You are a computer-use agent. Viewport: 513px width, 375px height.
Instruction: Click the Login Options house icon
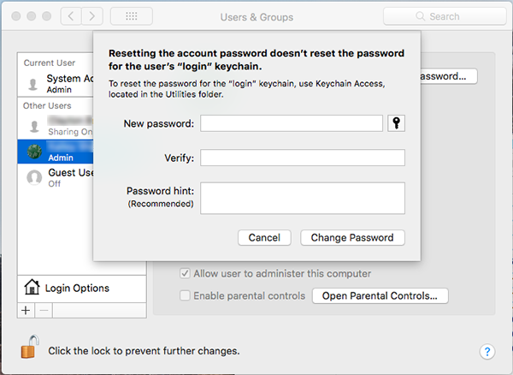32,287
